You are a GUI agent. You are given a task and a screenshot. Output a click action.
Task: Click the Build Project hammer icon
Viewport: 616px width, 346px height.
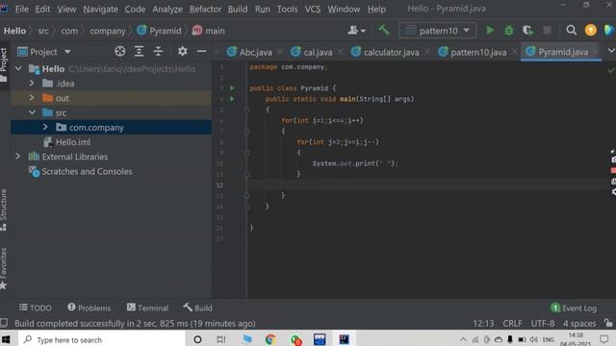[384, 30]
